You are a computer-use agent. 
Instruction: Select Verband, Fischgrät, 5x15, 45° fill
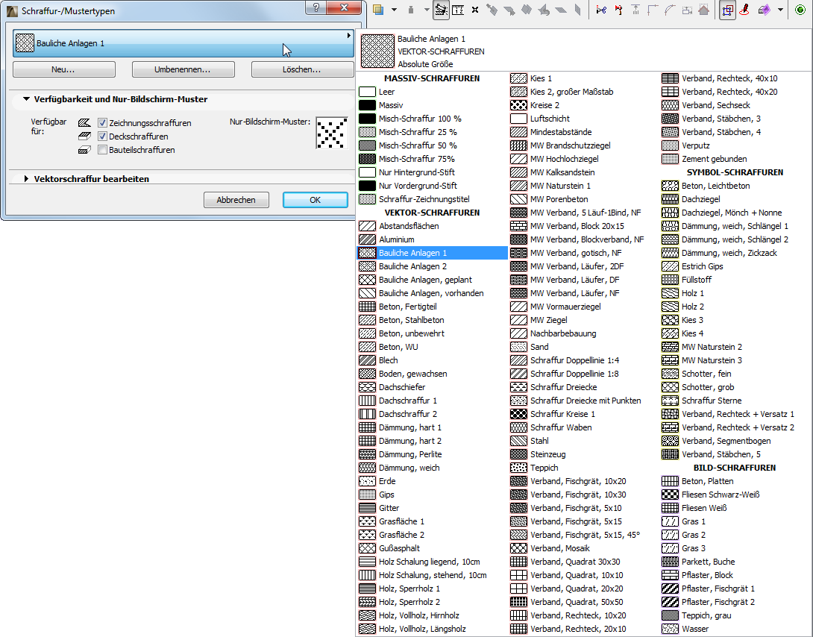coord(583,535)
